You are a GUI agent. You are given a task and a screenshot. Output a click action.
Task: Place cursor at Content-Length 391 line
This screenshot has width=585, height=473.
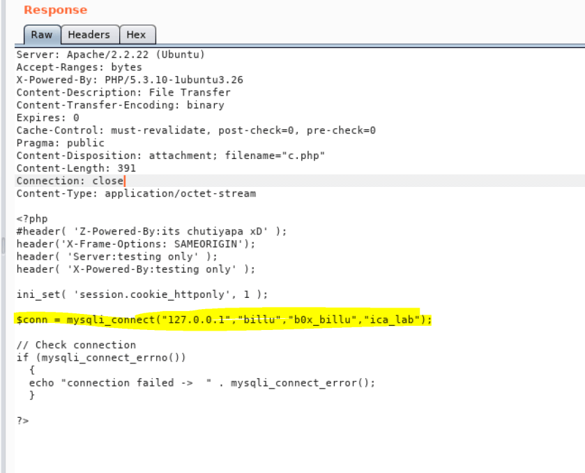click(x=76, y=168)
